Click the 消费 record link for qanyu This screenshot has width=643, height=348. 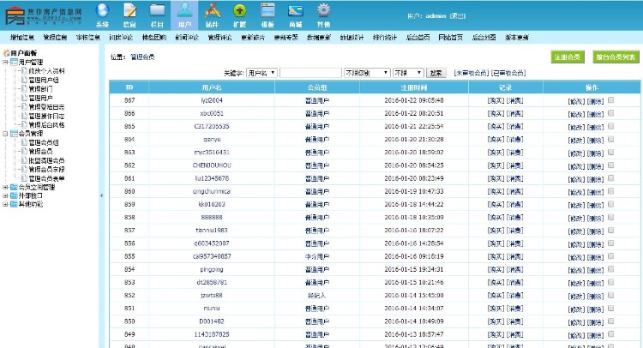(515, 140)
